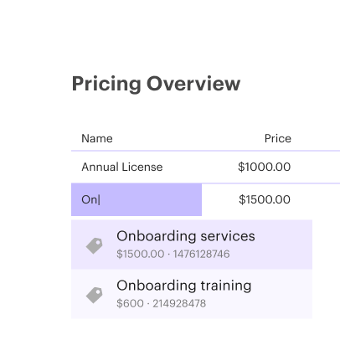Select the Annual License name cell
Screen dimensions: 340x340
tap(122, 167)
